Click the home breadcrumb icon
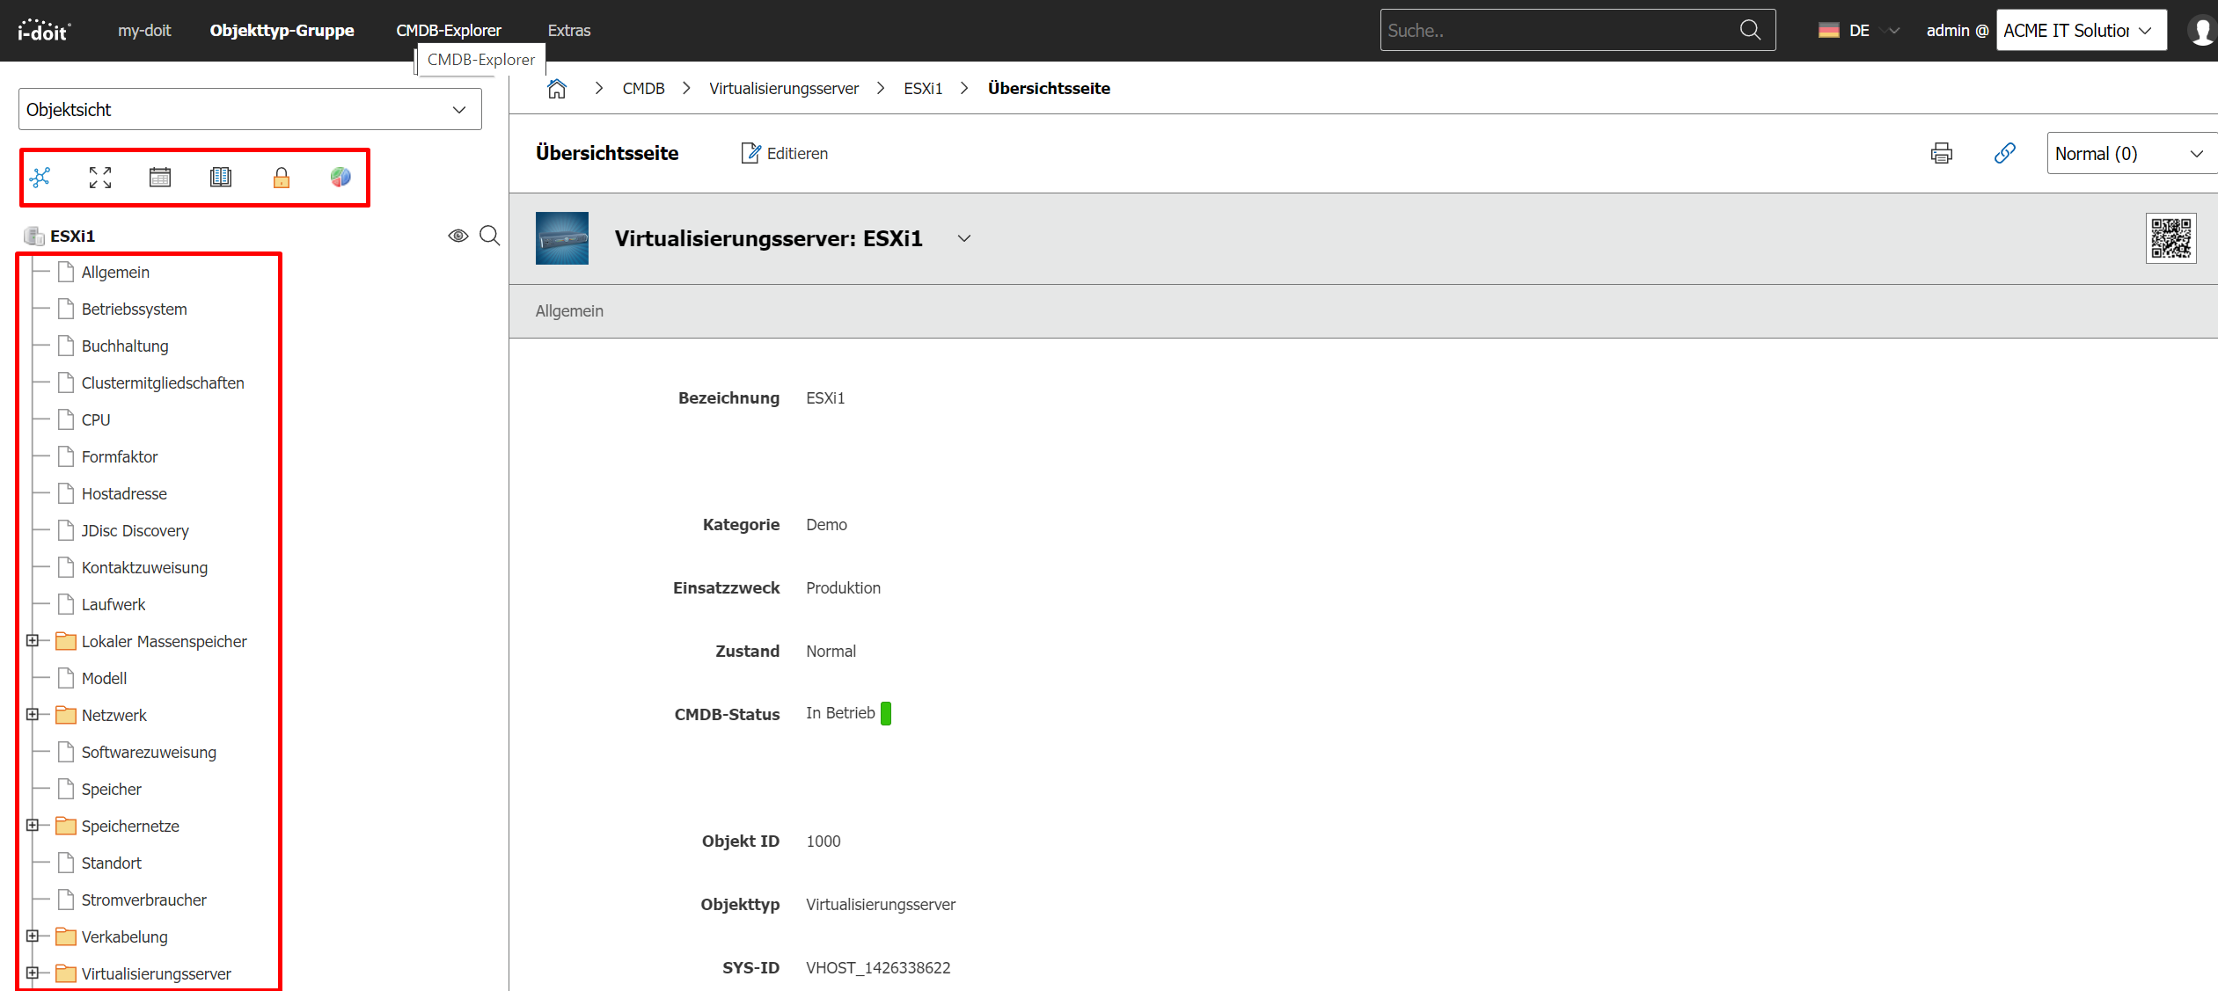This screenshot has height=991, width=2218. click(x=557, y=89)
